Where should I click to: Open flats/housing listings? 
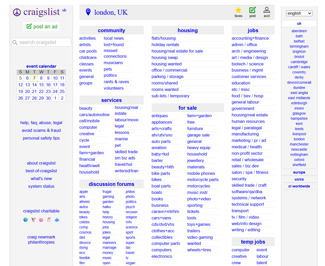[x=164, y=38]
